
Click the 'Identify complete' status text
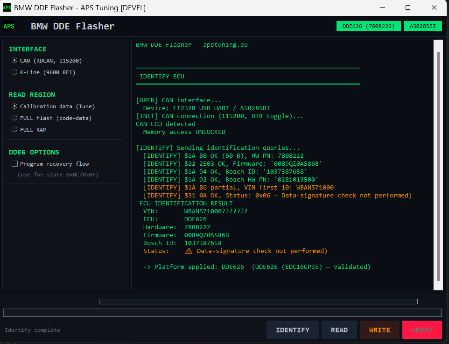point(32,330)
